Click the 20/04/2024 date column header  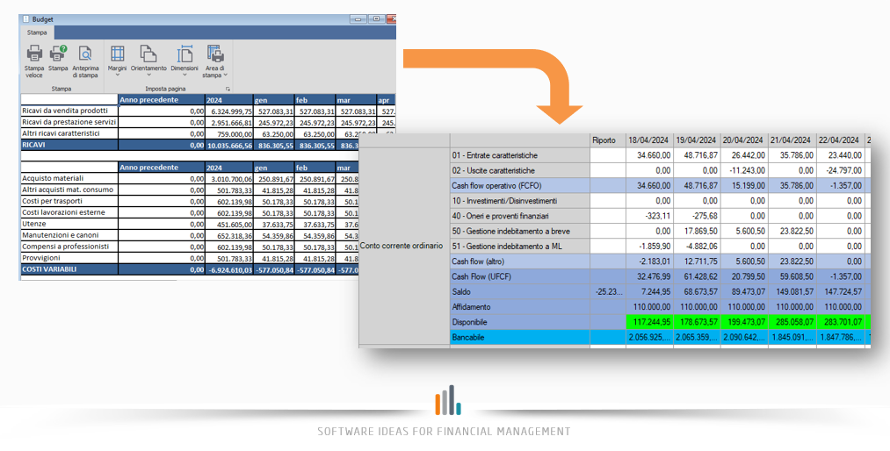click(x=743, y=140)
